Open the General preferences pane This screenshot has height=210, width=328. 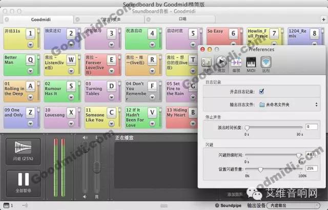pyautogui.click(x=206, y=65)
